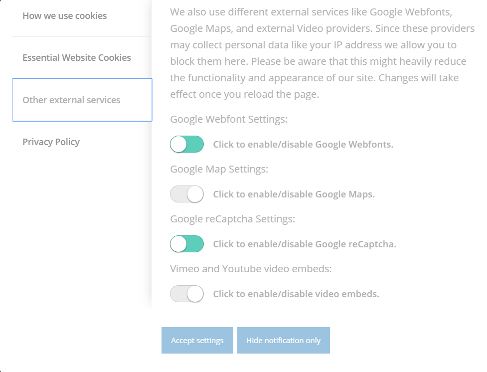The image size is (487, 372).
Task: Click the Google reCaptcha Settings heading
Action: click(x=233, y=219)
